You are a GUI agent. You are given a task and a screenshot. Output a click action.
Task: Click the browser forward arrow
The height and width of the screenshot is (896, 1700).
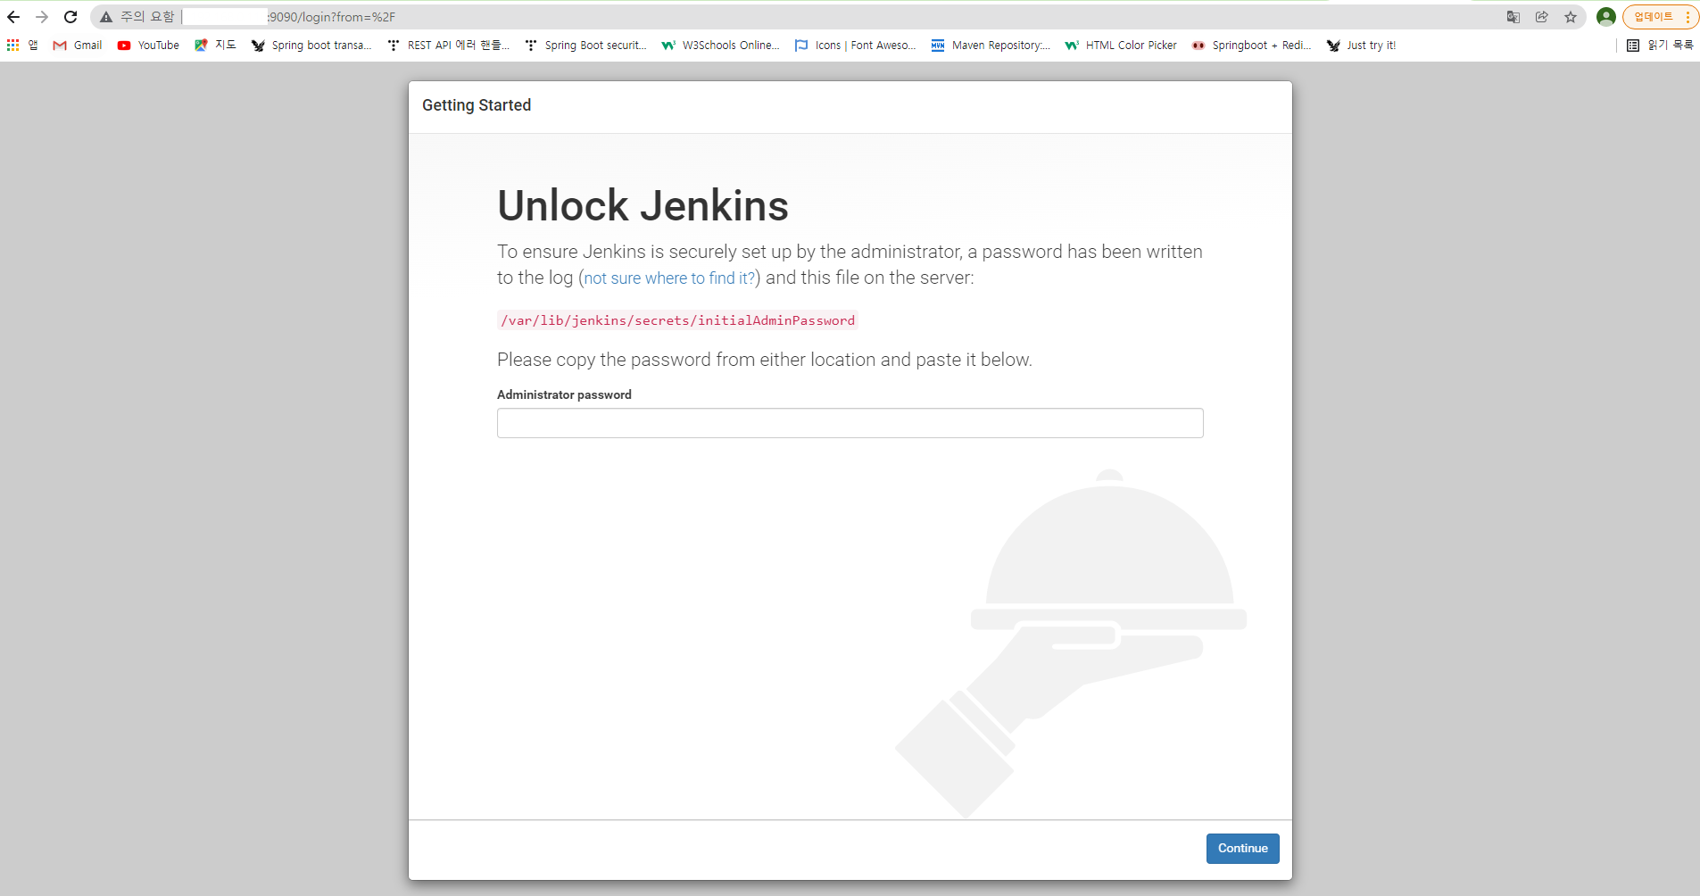point(42,17)
